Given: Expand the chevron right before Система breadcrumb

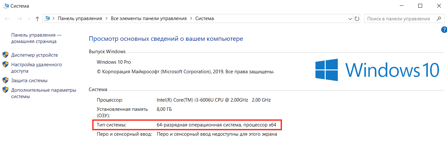Looking at the screenshot, I should [191, 18].
